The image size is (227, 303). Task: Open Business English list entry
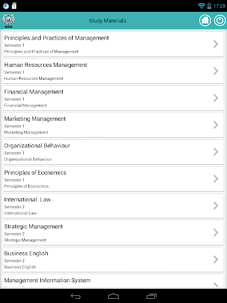(x=113, y=260)
